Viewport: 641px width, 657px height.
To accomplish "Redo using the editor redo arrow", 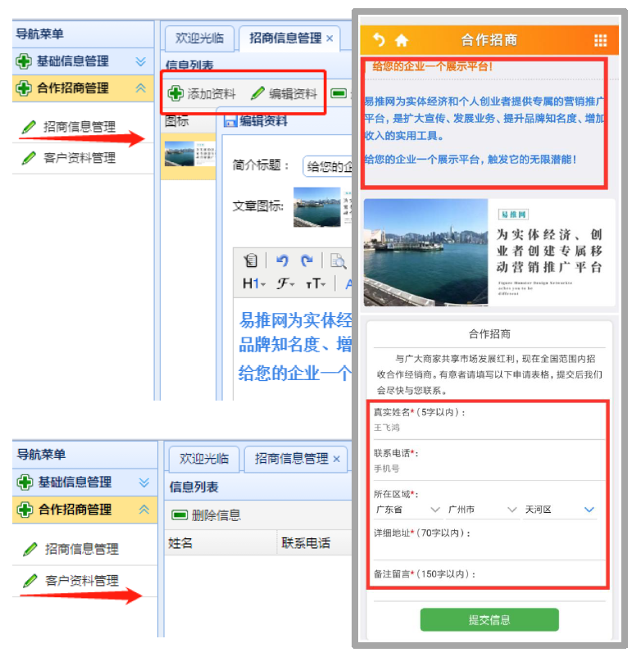I will pyautogui.click(x=307, y=261).
